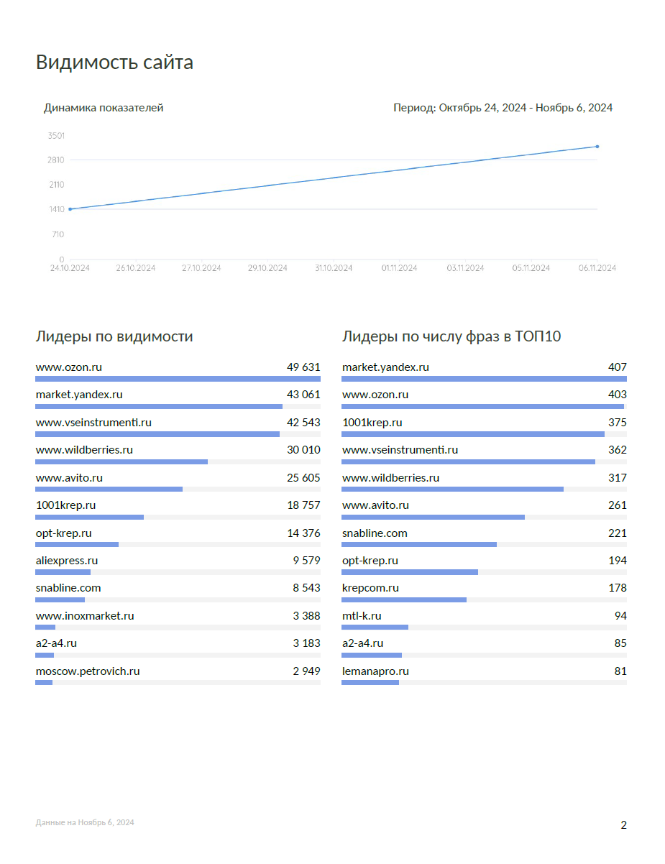Screen dimensions: 665x864
Task: Click the 29.10.2024 axis date label
Action: point(267,268)
